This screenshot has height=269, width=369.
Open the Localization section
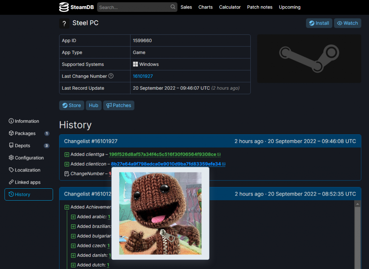pos(29,170)
